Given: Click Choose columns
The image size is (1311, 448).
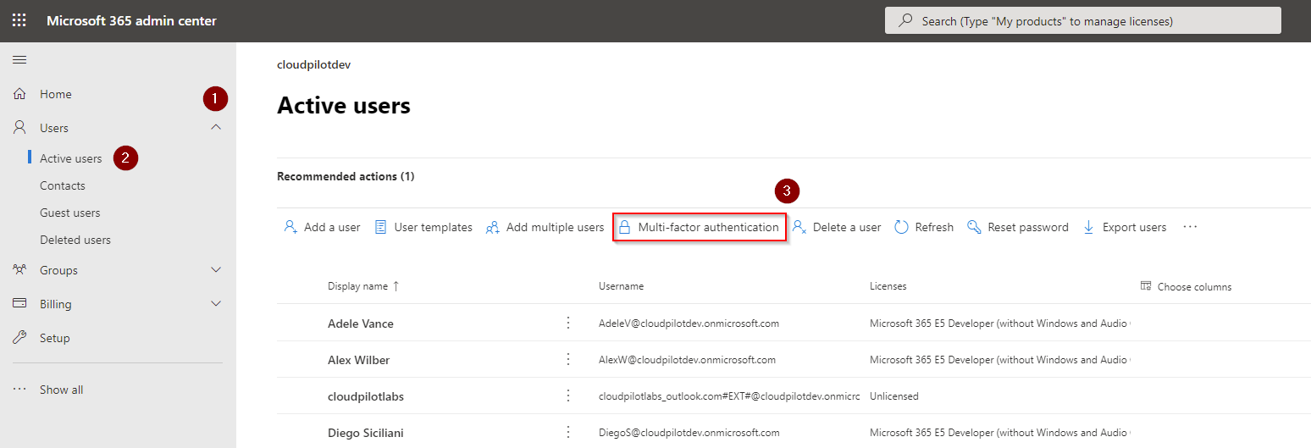Looking at the screenshot, I should 1186,286.
